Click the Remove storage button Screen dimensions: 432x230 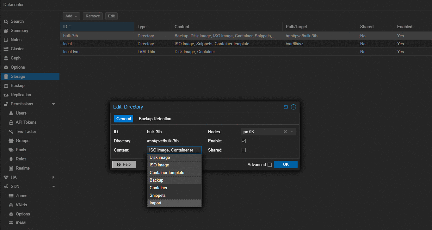(x=93, y=16)
